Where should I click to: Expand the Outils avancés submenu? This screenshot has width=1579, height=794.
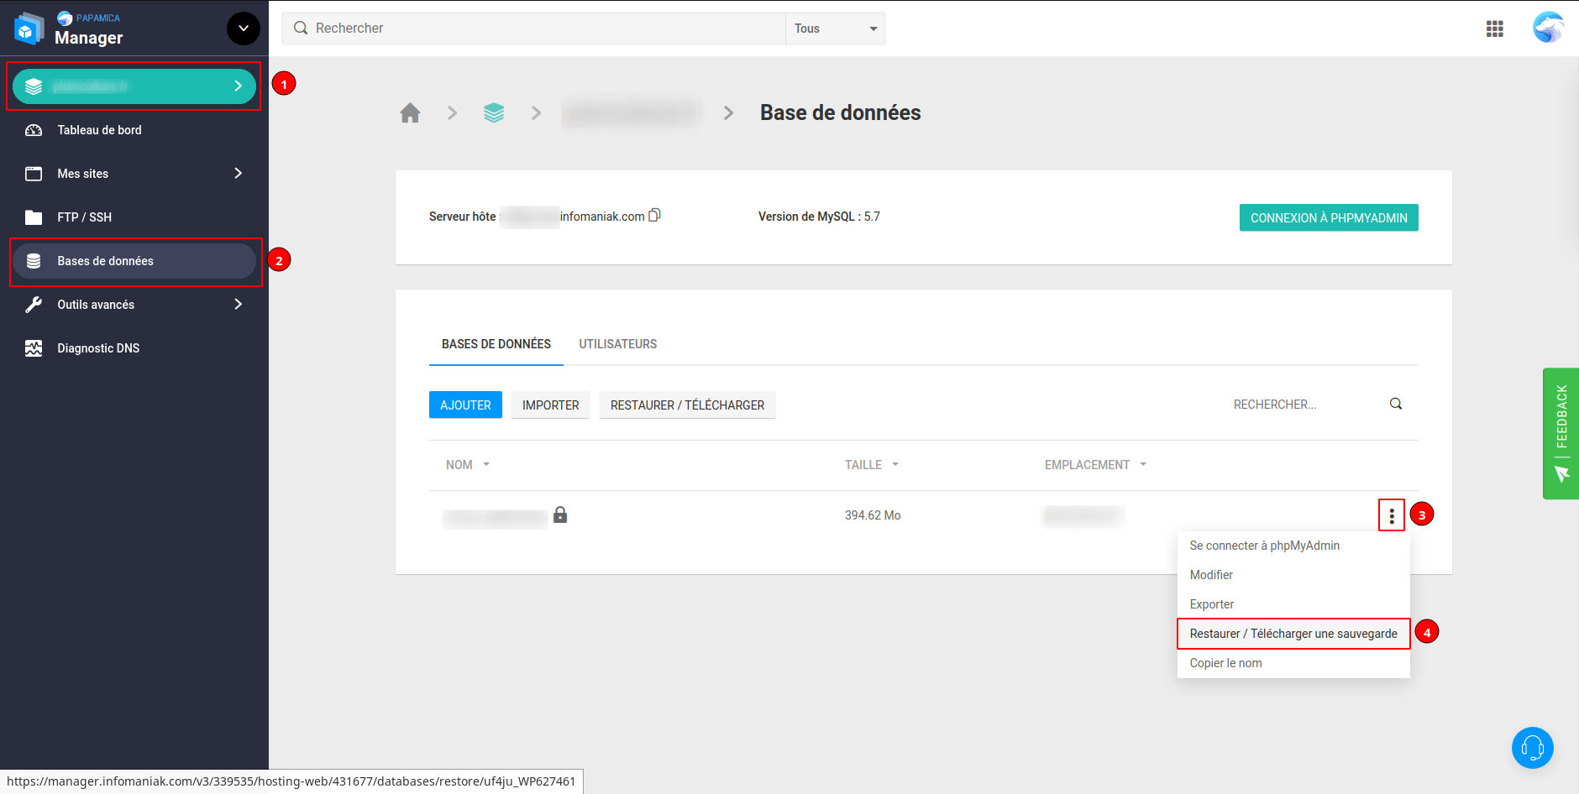pyautogui.click(x=238, y=305)
